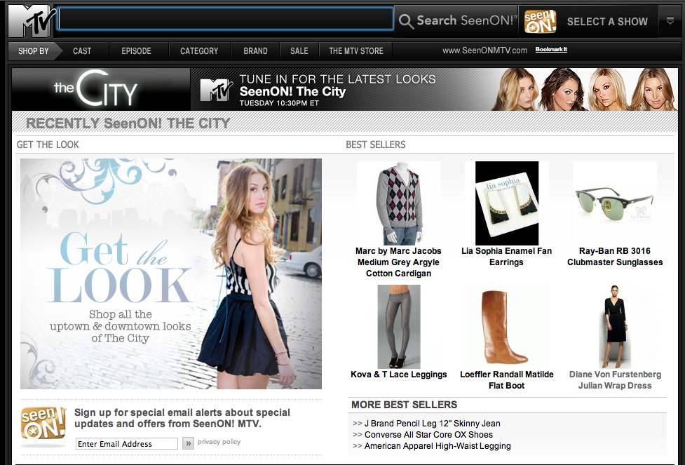Screen dimensions: 685x465
Task: Click the www.SeenONMTV.com text
Action: [485, 50]
